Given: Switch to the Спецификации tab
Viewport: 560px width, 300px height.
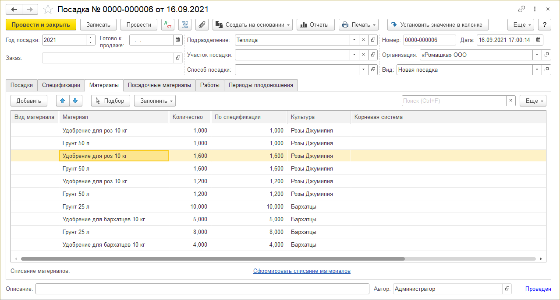Looking at the screenshot, I should click(61, 85).
